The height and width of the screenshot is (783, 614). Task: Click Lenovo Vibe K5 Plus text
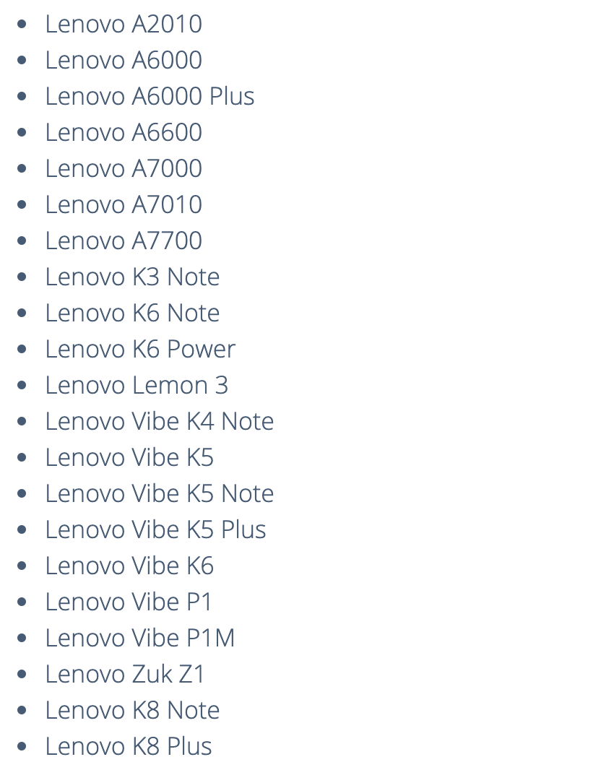pyautogui.click(x=155, y=529)
